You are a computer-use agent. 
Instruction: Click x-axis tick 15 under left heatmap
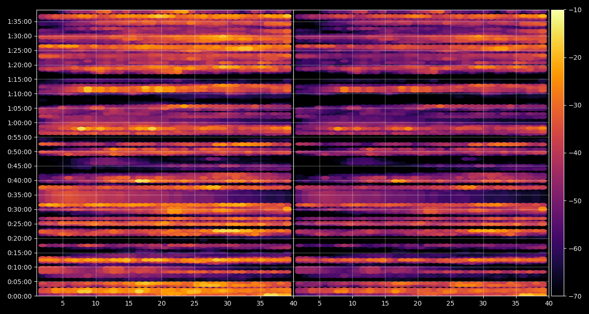(129, 303)
